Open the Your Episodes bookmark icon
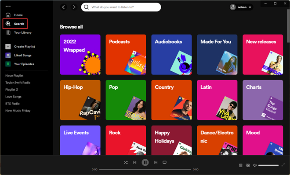Viewport: 290px width, 175px height. (x=8, y=64)
